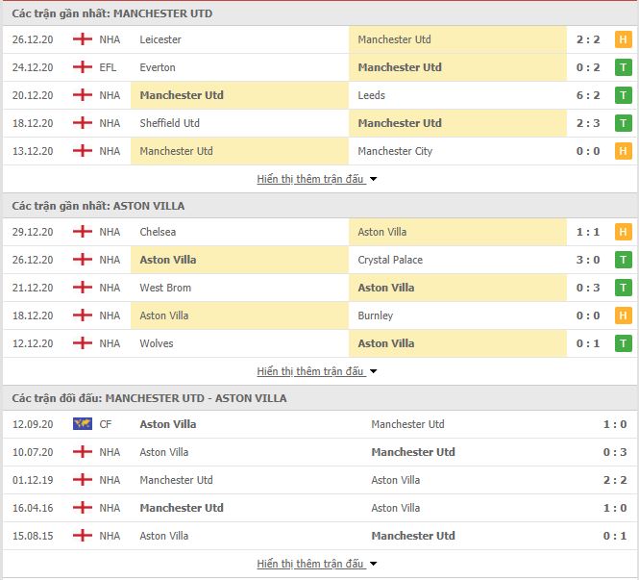Select the highlighted Manchester Utd cell versus Leicester
The width and height of the screenshot is (639, 580).
(x=457, y=39)
